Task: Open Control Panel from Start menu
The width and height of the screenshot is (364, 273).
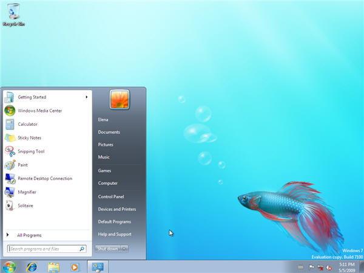Action: pyautogui.click(x=111, y=196)
